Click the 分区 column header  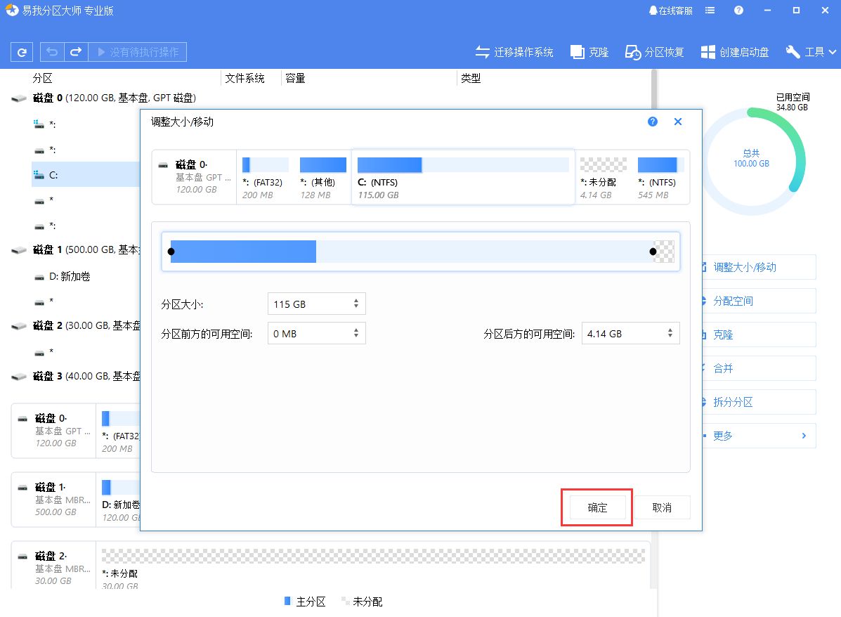pos(42,78)
